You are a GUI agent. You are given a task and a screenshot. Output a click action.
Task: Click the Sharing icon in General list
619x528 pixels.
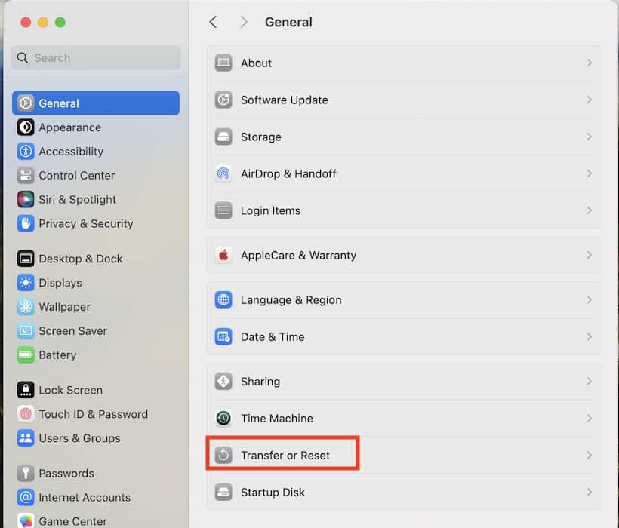(223, 382)
